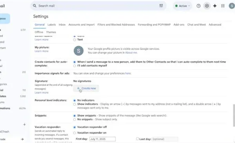
Task: Click the Last day optional field
Action: (165, 139)
